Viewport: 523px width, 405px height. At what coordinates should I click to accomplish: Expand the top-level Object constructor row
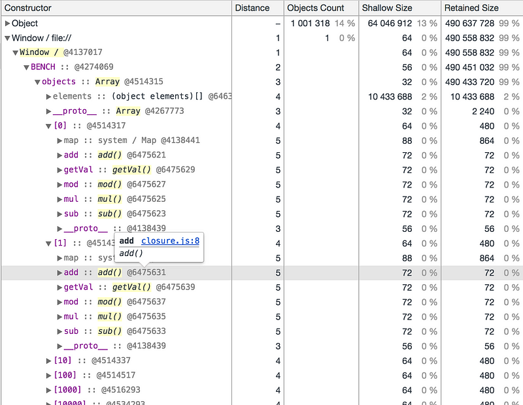click(x=7, y=24)
